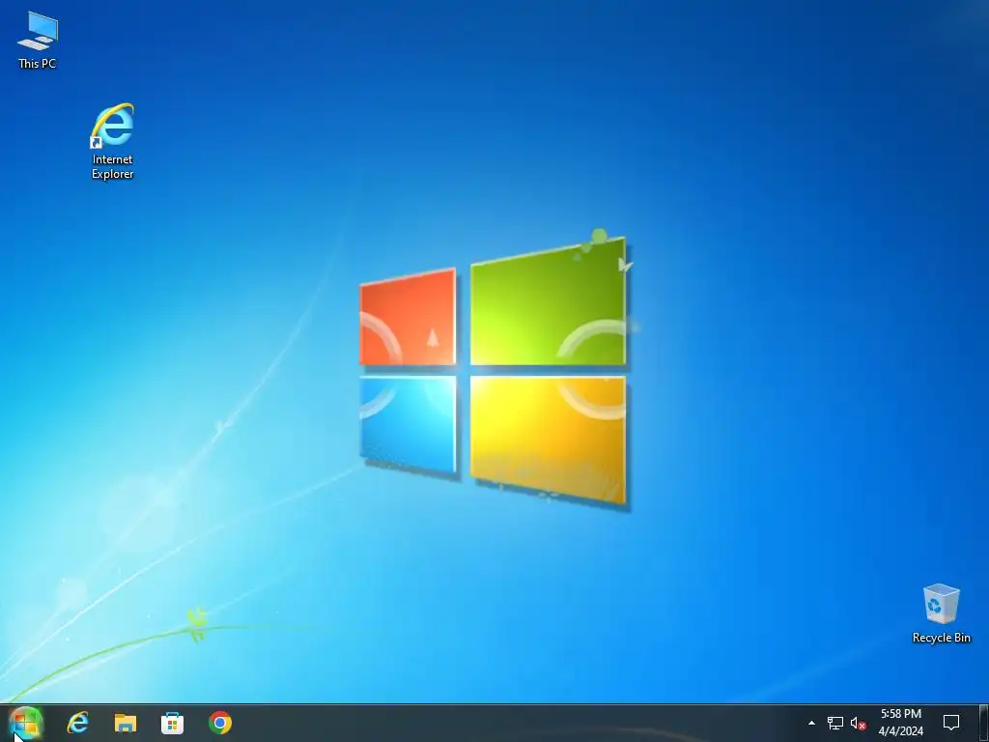Open the clock showing 5:58 PM
Image resolution: width=989 pixels, height=742 pixels.
pos(901,723)
